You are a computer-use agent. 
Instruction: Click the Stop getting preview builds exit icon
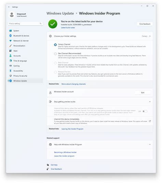coord(50,102)
